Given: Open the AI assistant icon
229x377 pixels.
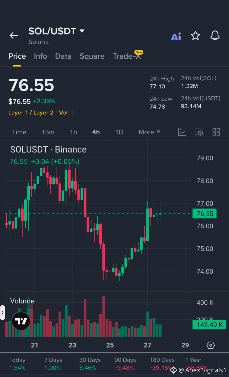Looking at the screenshot, I should point(176,36).
